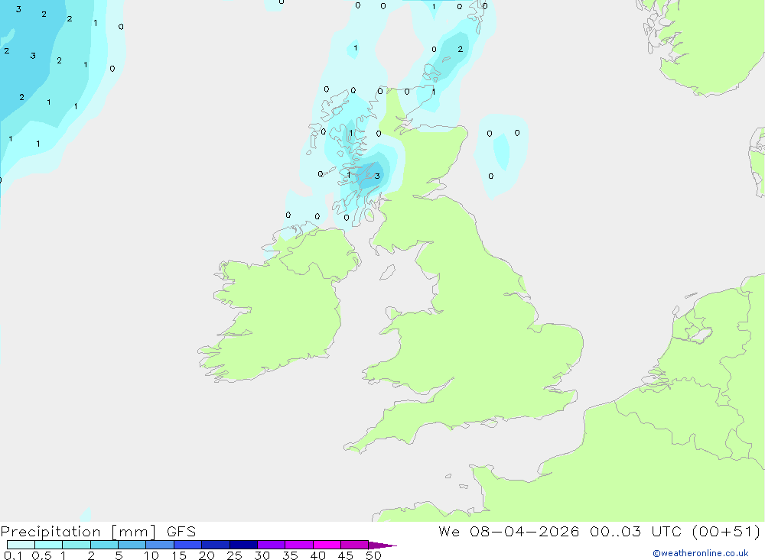This screenshot has height=560, width=765.
Task: Pick the 20–25 mm dark blue swatch
Action: point(216,545)
